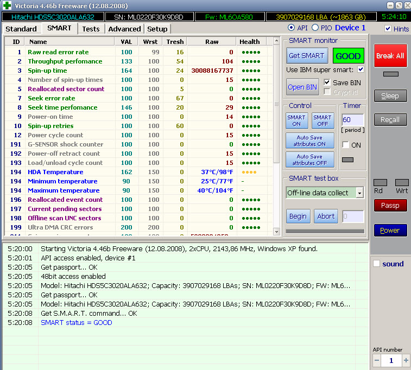411x370 pixels.
Task: Select the Throughput perfomance row
Action: pos(139,61)
